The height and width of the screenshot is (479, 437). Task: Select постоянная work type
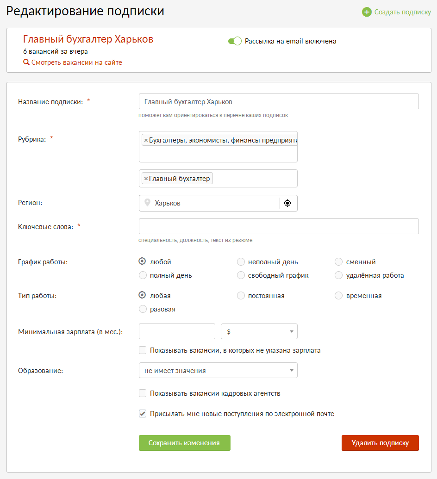(241, 295)
